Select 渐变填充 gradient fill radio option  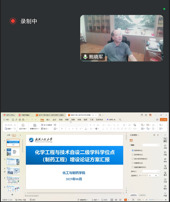[x=133, y=155]
